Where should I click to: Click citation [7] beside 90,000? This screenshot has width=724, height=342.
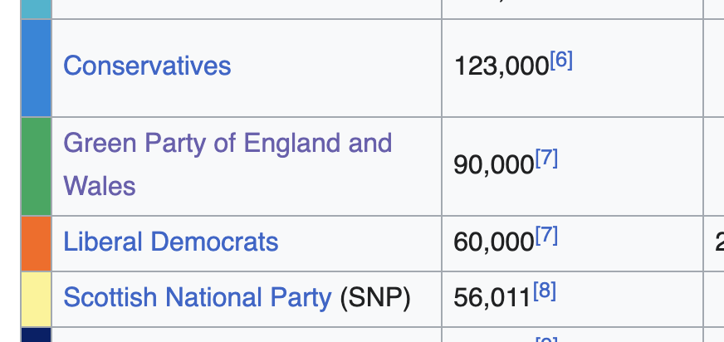tap(545, 158)
